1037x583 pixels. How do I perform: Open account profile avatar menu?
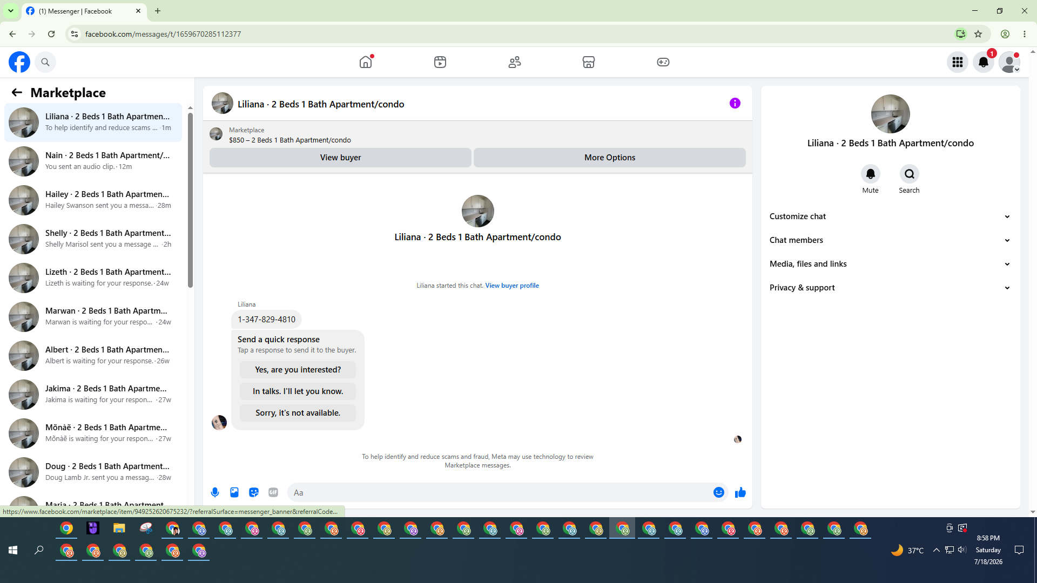1009,62
